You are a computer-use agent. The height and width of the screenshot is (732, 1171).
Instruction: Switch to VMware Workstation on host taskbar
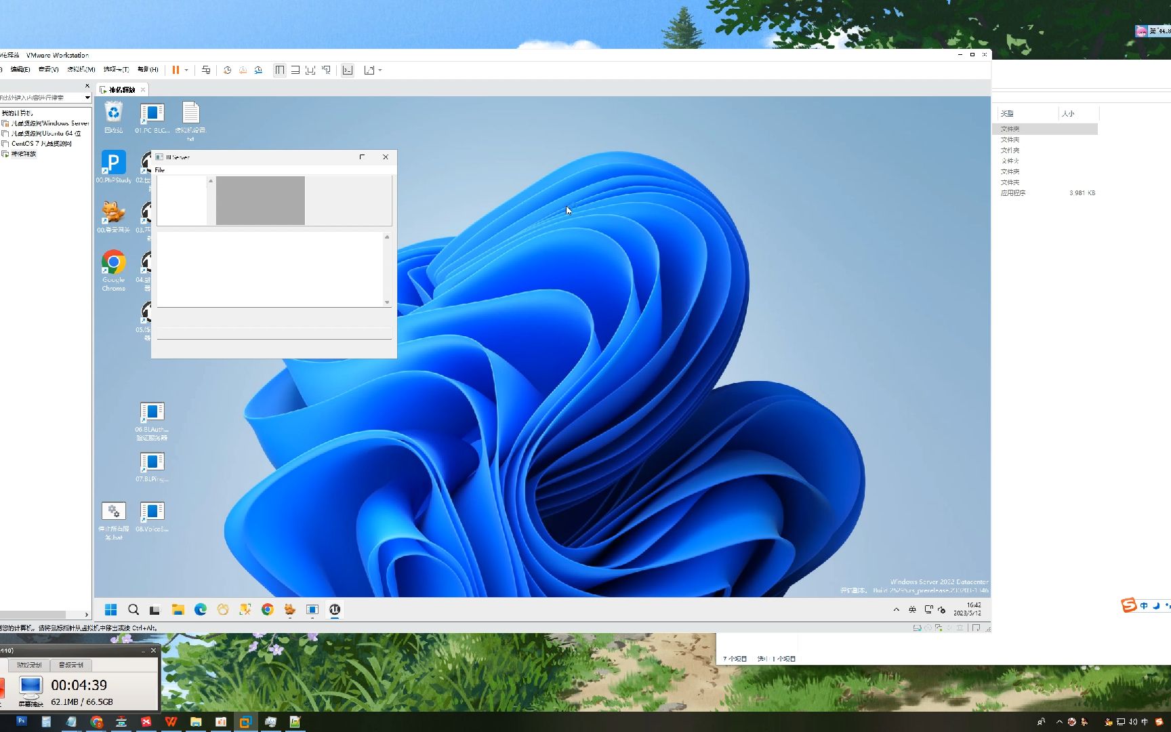245,722
